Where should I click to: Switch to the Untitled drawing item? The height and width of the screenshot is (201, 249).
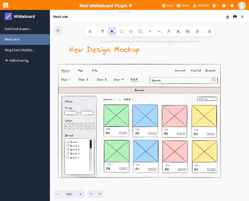[18, 29]
